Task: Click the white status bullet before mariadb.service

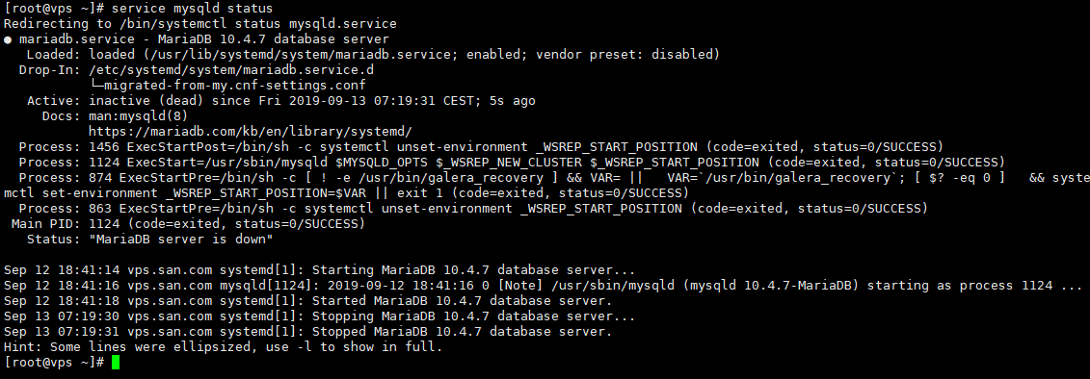Action: pyautogui.click(x=8, y=39)
